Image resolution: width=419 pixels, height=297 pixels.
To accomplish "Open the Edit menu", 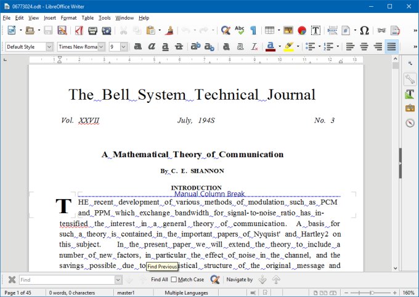I will [19, 18].
